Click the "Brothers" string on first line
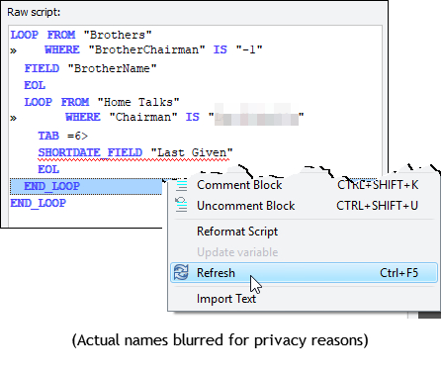Viewport: 442px width, 375px height. [x=118, y=35]
